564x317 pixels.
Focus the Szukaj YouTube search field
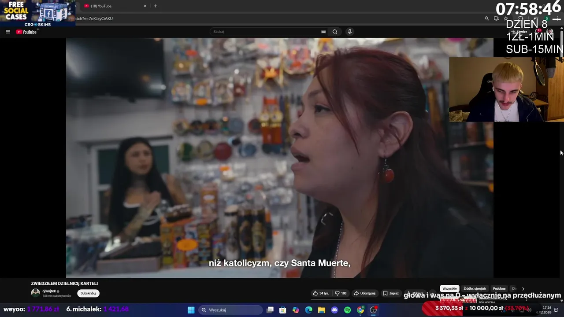click(267, 32)
